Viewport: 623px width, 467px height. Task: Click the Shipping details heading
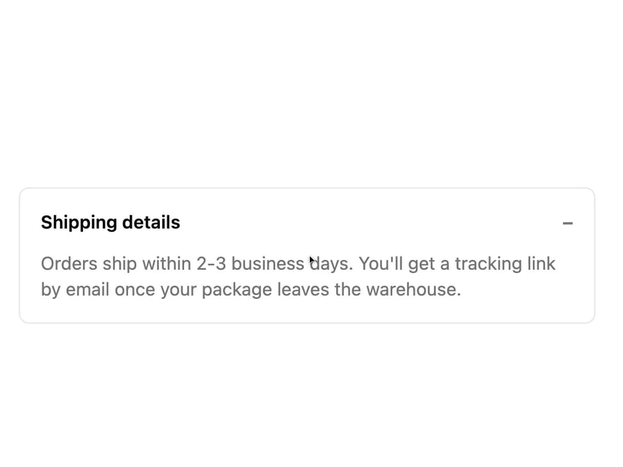pyautogui.click(x=110, y=222)
